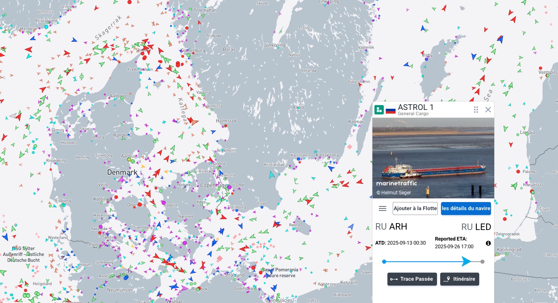Screen dimensions: 558x303
Task: Click the Russian flag icon beside ASTROL 1
Action: [x=391, y=110]
